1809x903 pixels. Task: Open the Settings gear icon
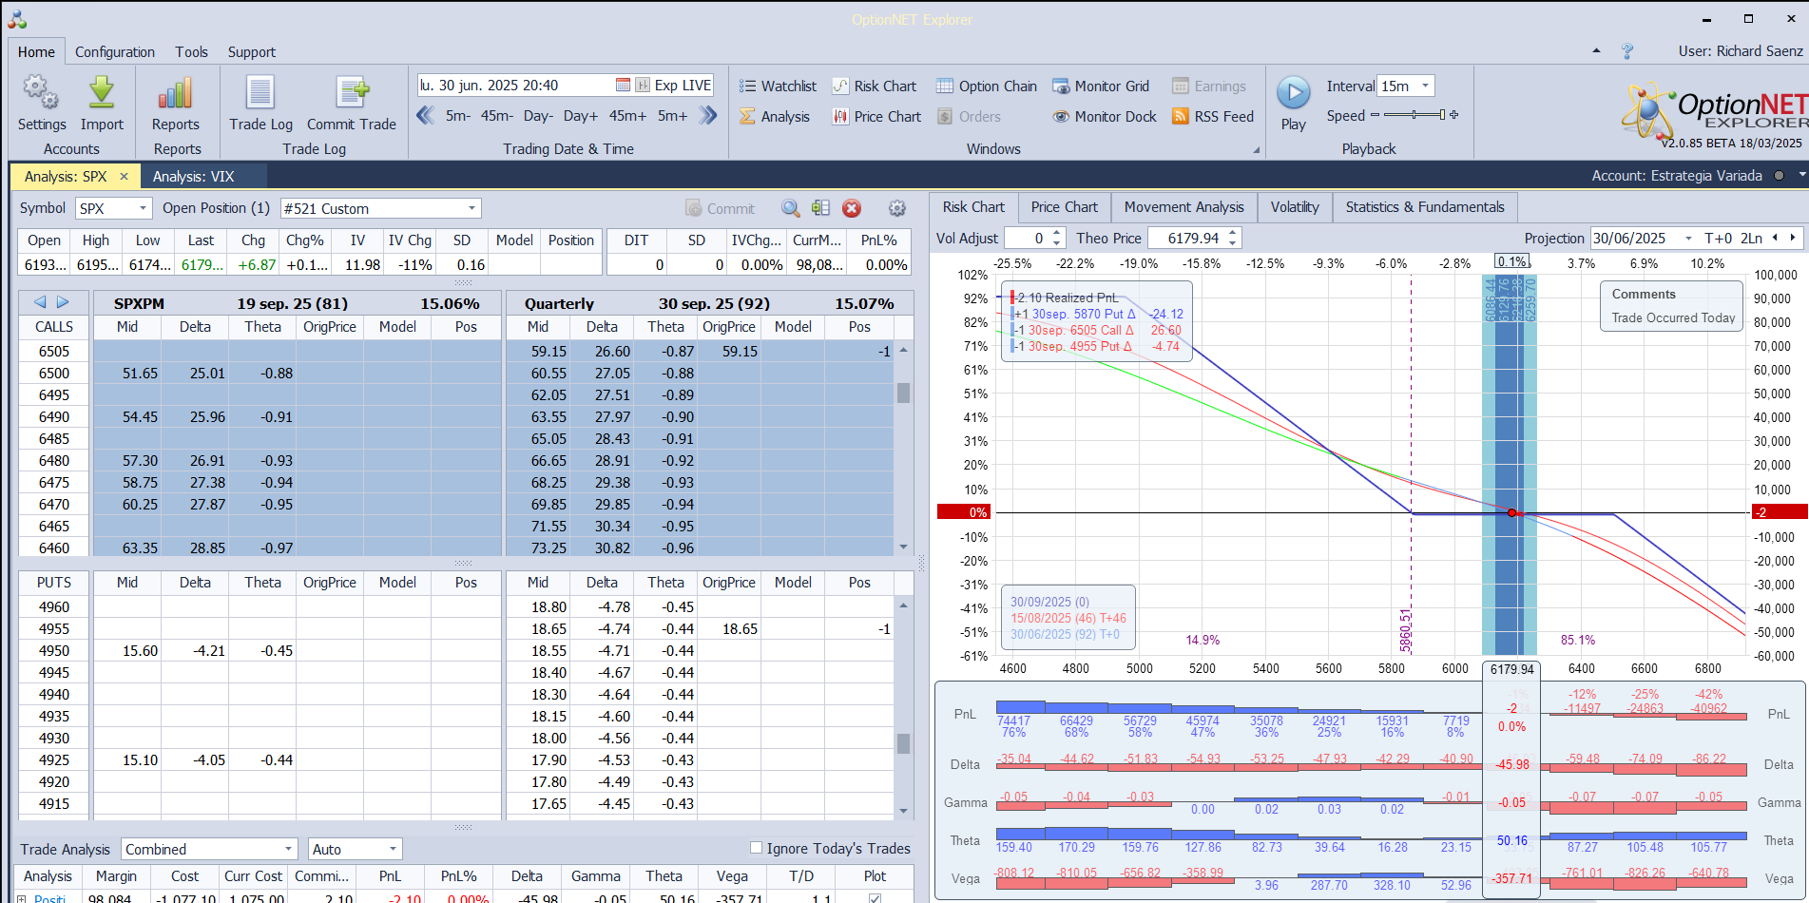[41, 93]
